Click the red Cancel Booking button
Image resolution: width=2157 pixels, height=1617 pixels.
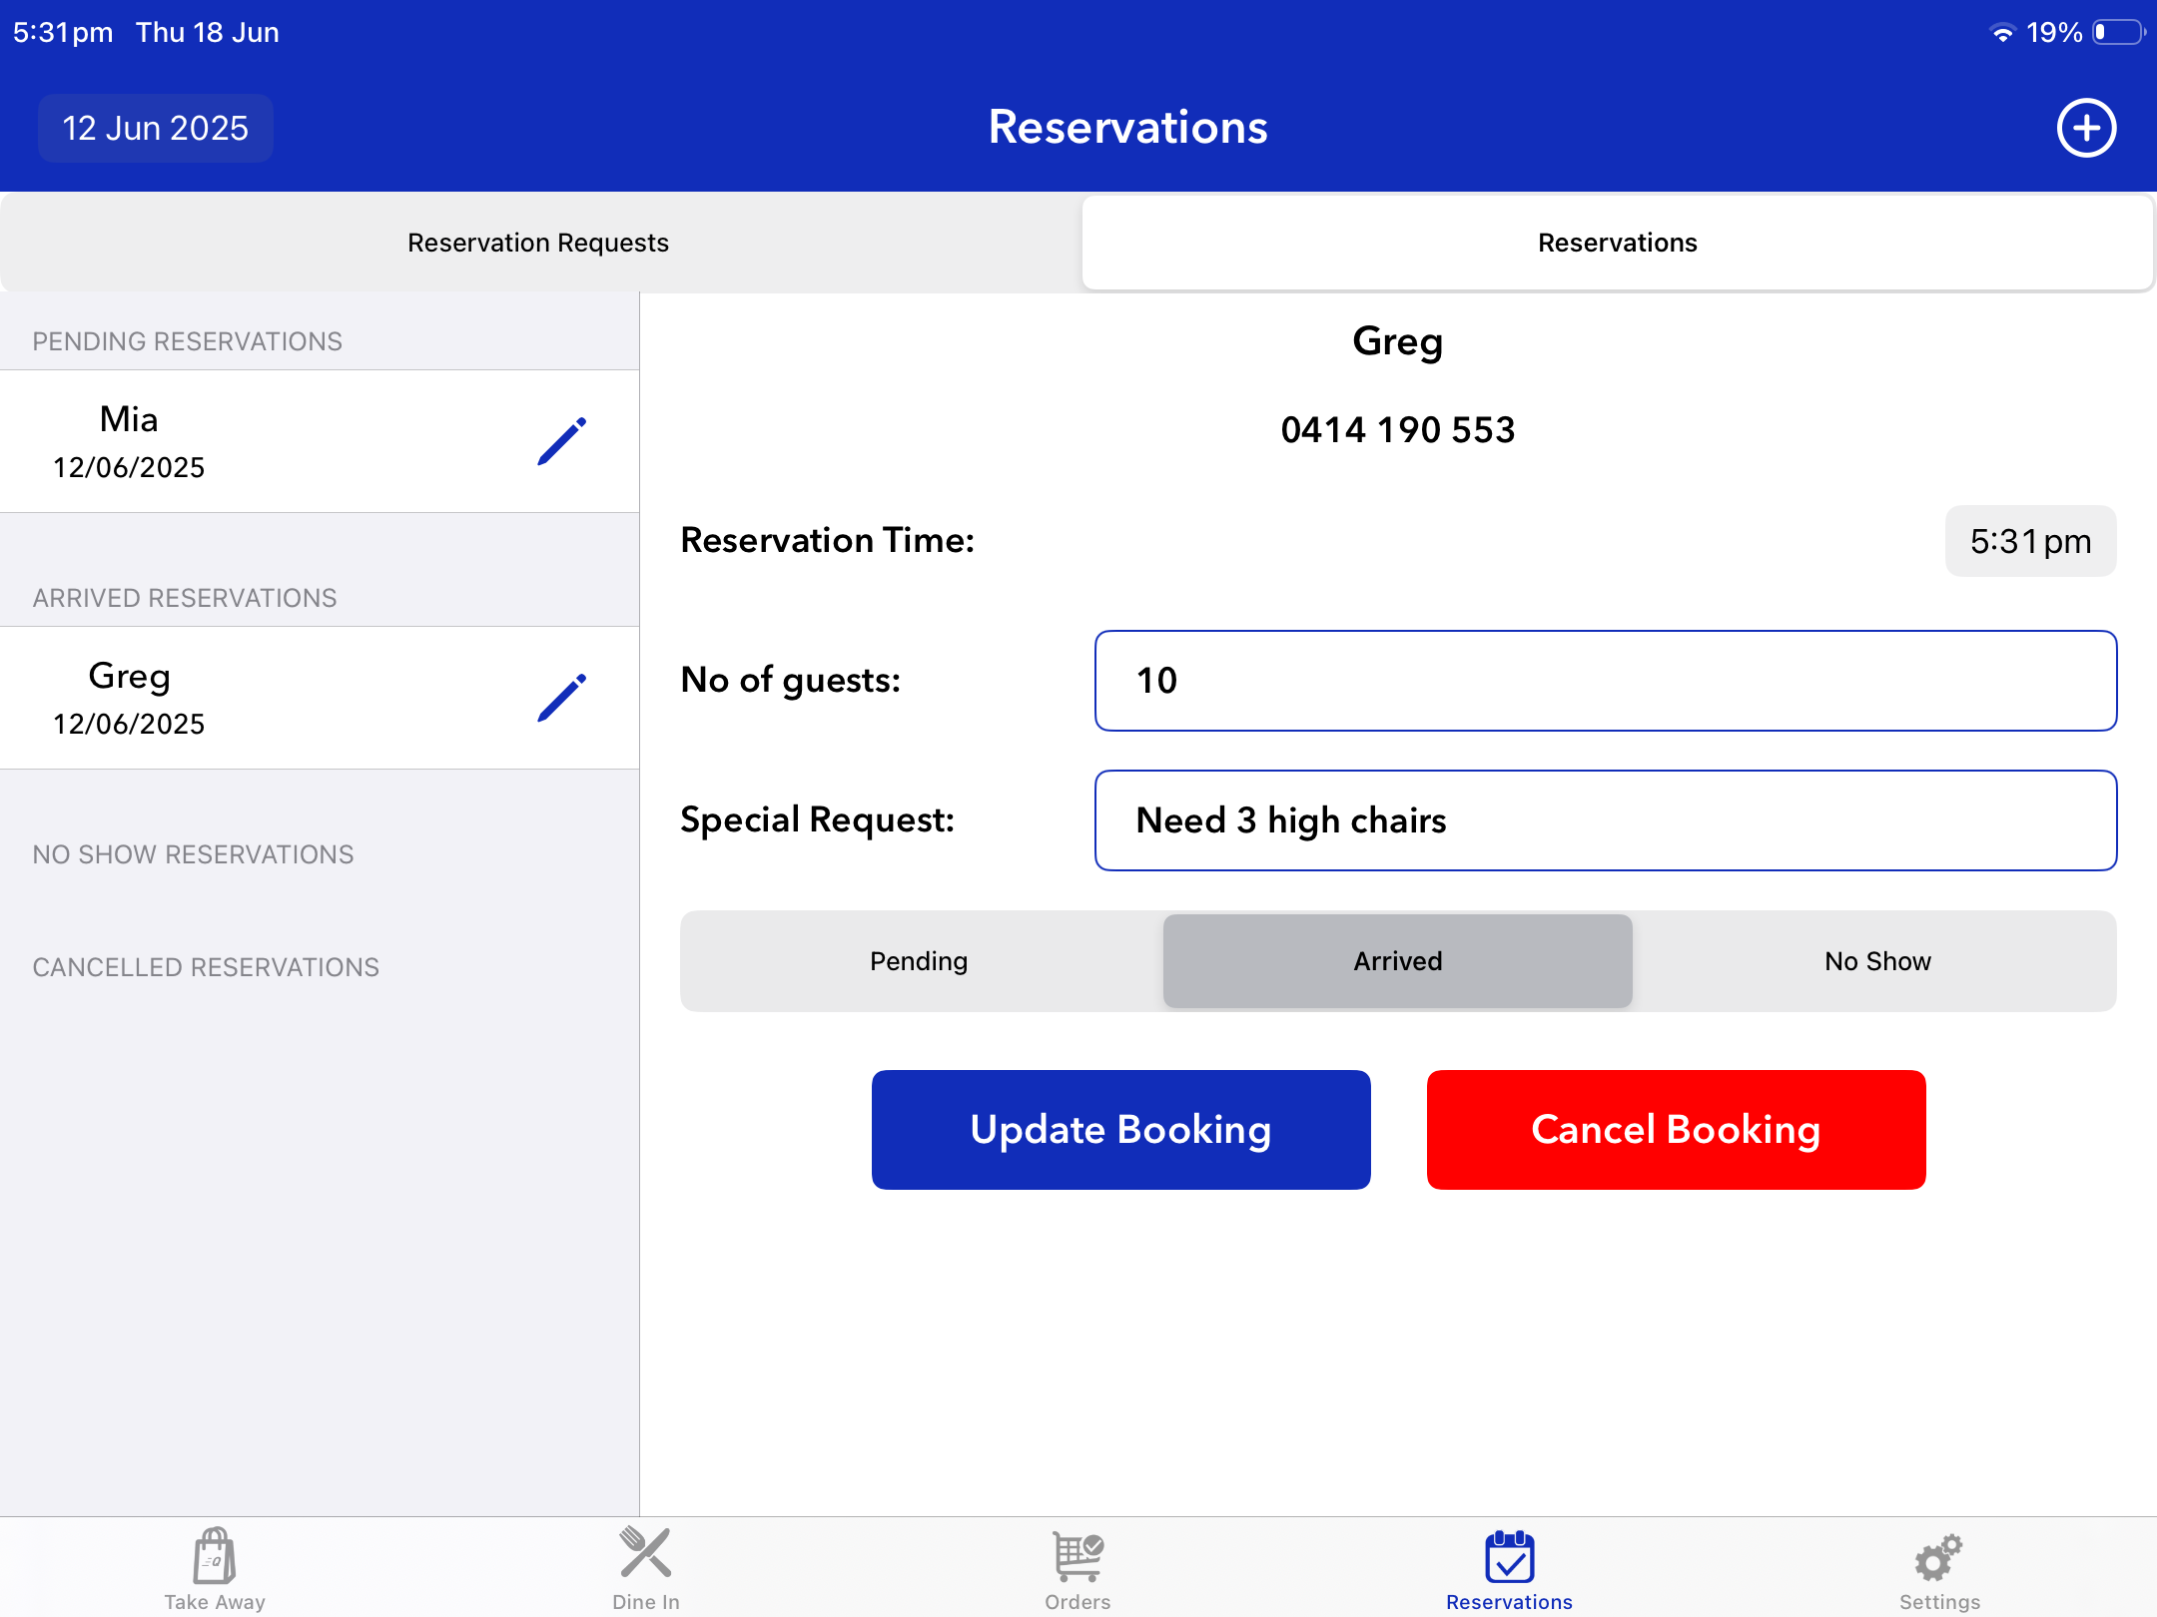pyautogui.click(x=1676, y=1130)
